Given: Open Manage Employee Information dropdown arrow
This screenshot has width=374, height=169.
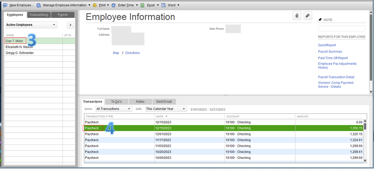Looking at the screenshot, I should [x=89, y=5].
